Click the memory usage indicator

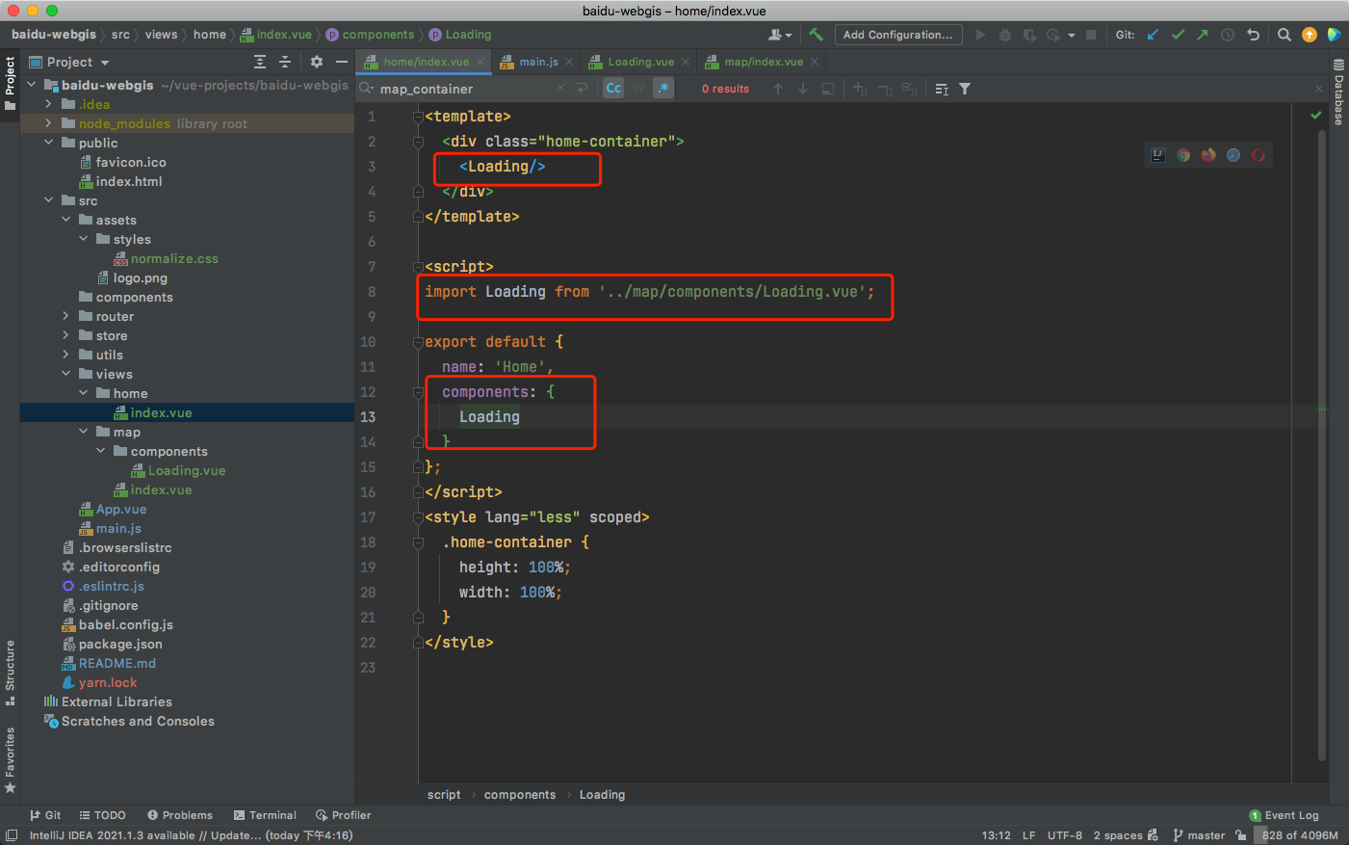1300,835
